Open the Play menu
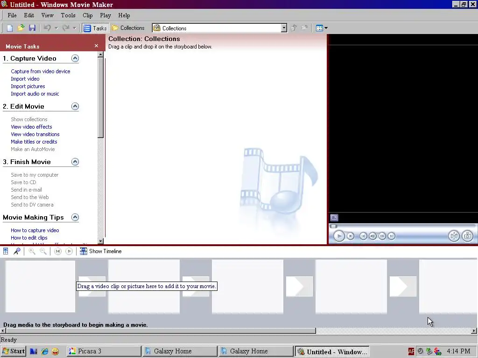 105,15
